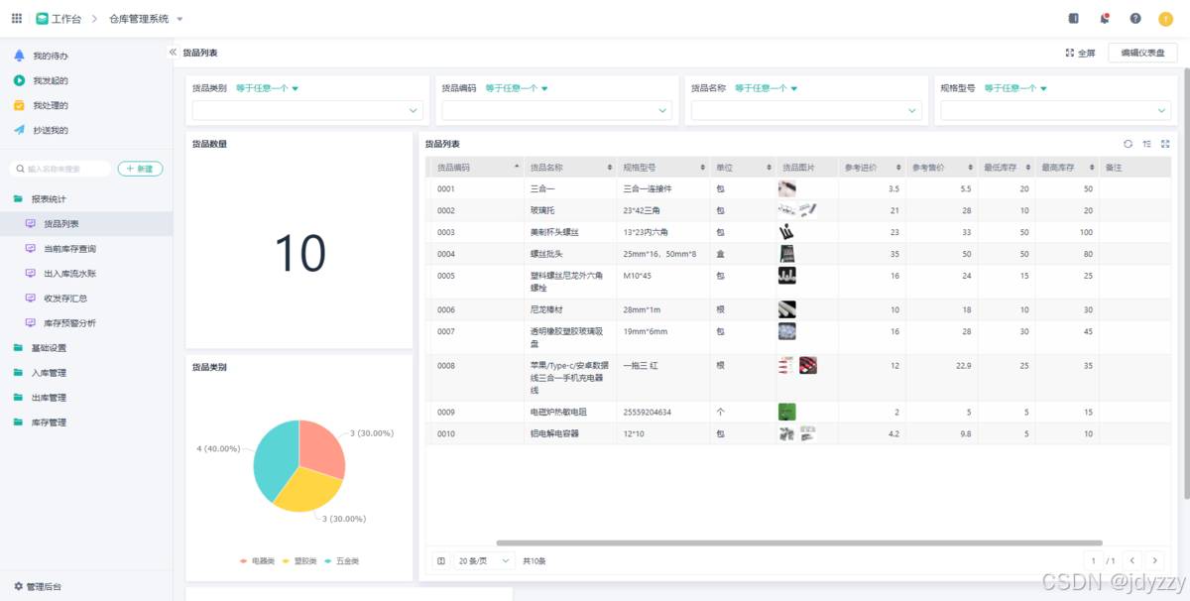Open the apps grid icon top left
This screenshot has width=1190, height=601.
click(16, 18)
